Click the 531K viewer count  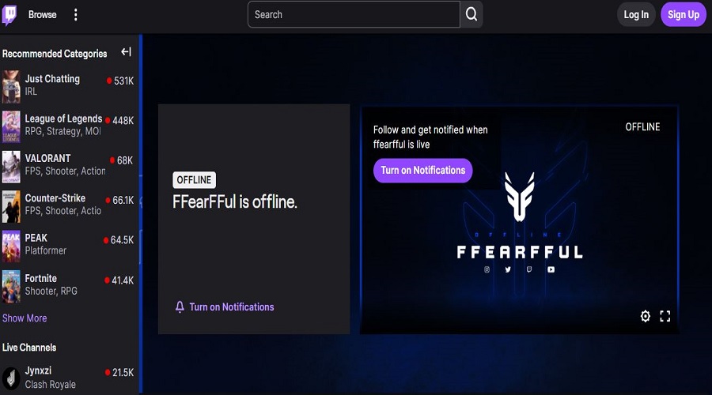(123, 81)
